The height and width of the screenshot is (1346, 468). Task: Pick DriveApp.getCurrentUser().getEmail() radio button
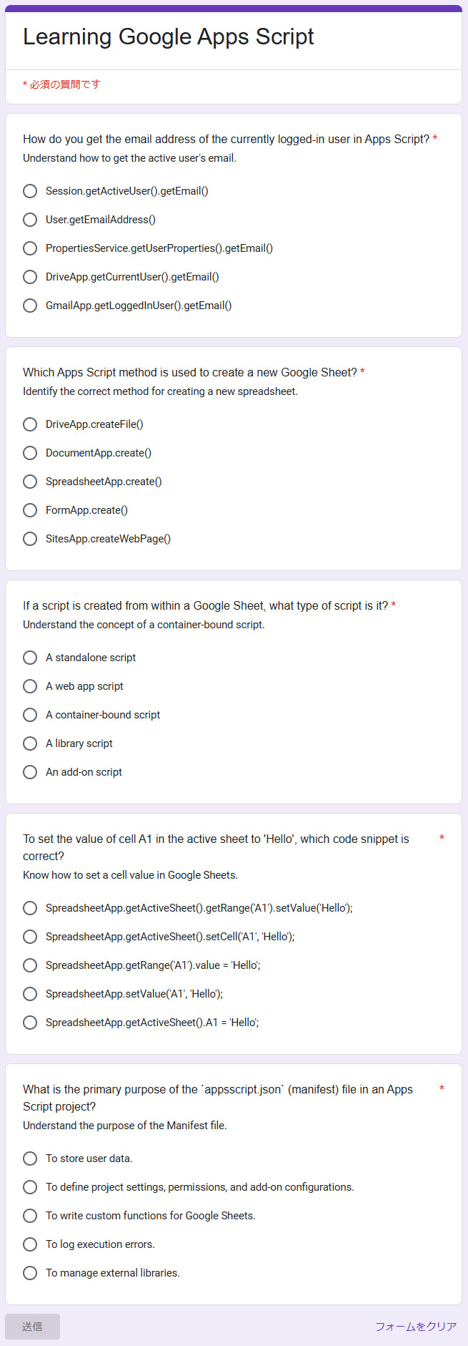click(x=30, y=277)
